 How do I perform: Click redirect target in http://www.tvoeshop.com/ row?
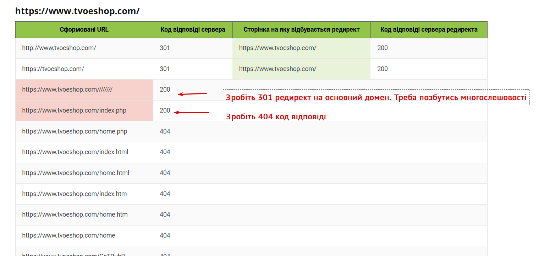click(x=302, y=48)
